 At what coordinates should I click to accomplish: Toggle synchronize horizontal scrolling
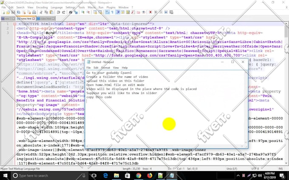tap(100, 12)
